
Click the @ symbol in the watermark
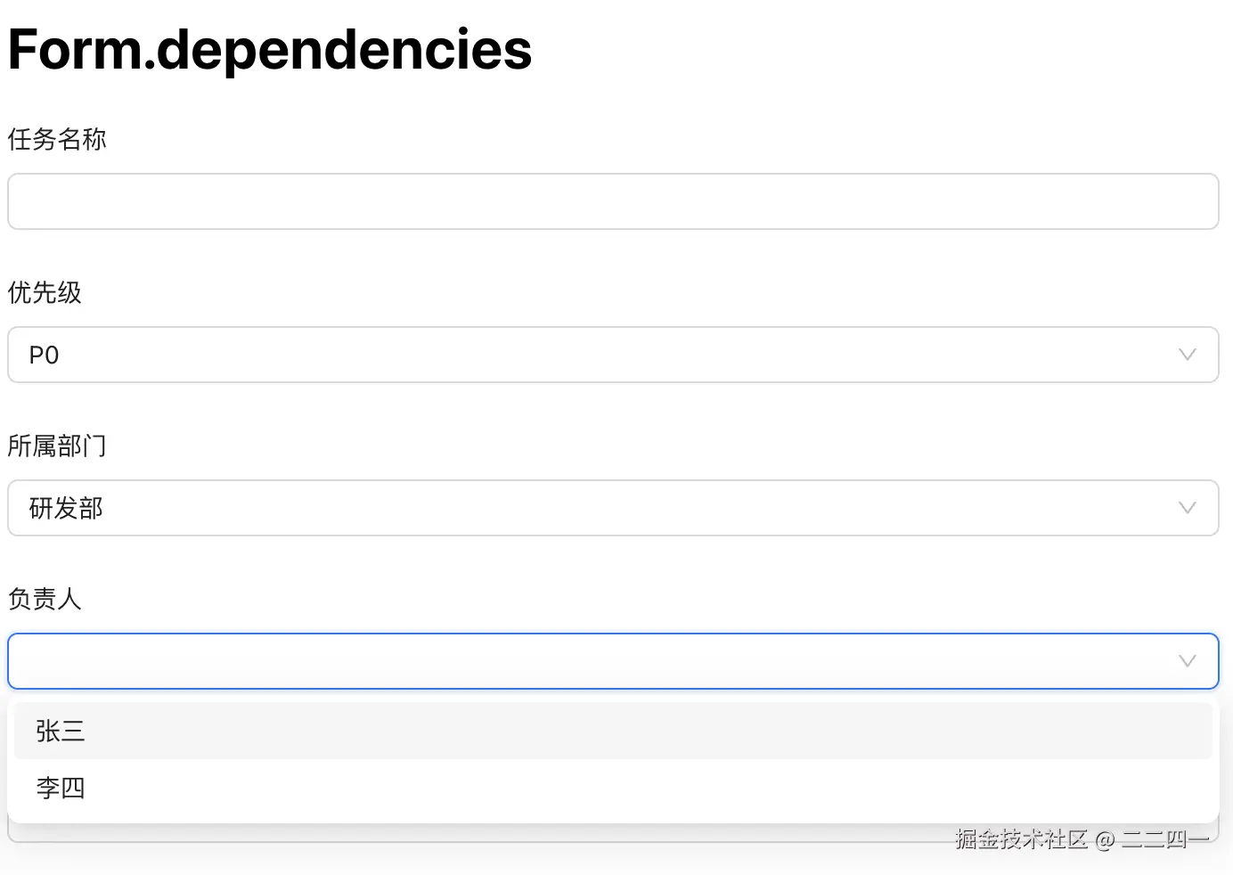1105,840
